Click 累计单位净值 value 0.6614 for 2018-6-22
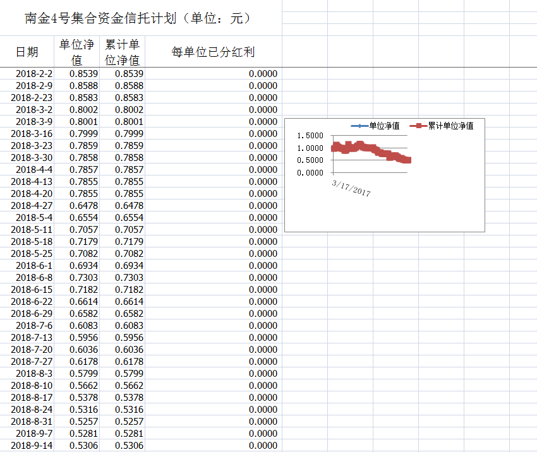This screenshot has width=537, height=452. (x=123, y=301)
